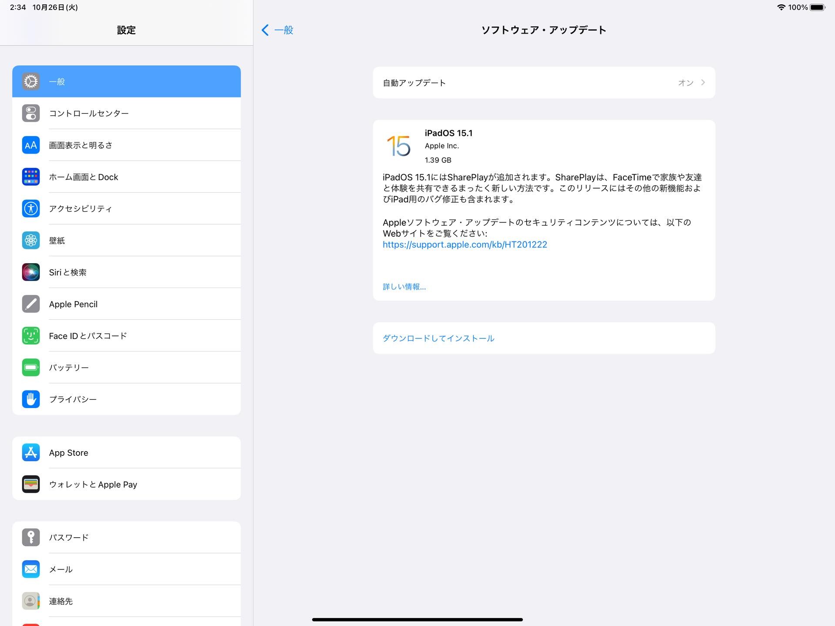Open 自動アップデート settings row
Image resolution: width=835 pixels, height=626 pixels.
544,83
